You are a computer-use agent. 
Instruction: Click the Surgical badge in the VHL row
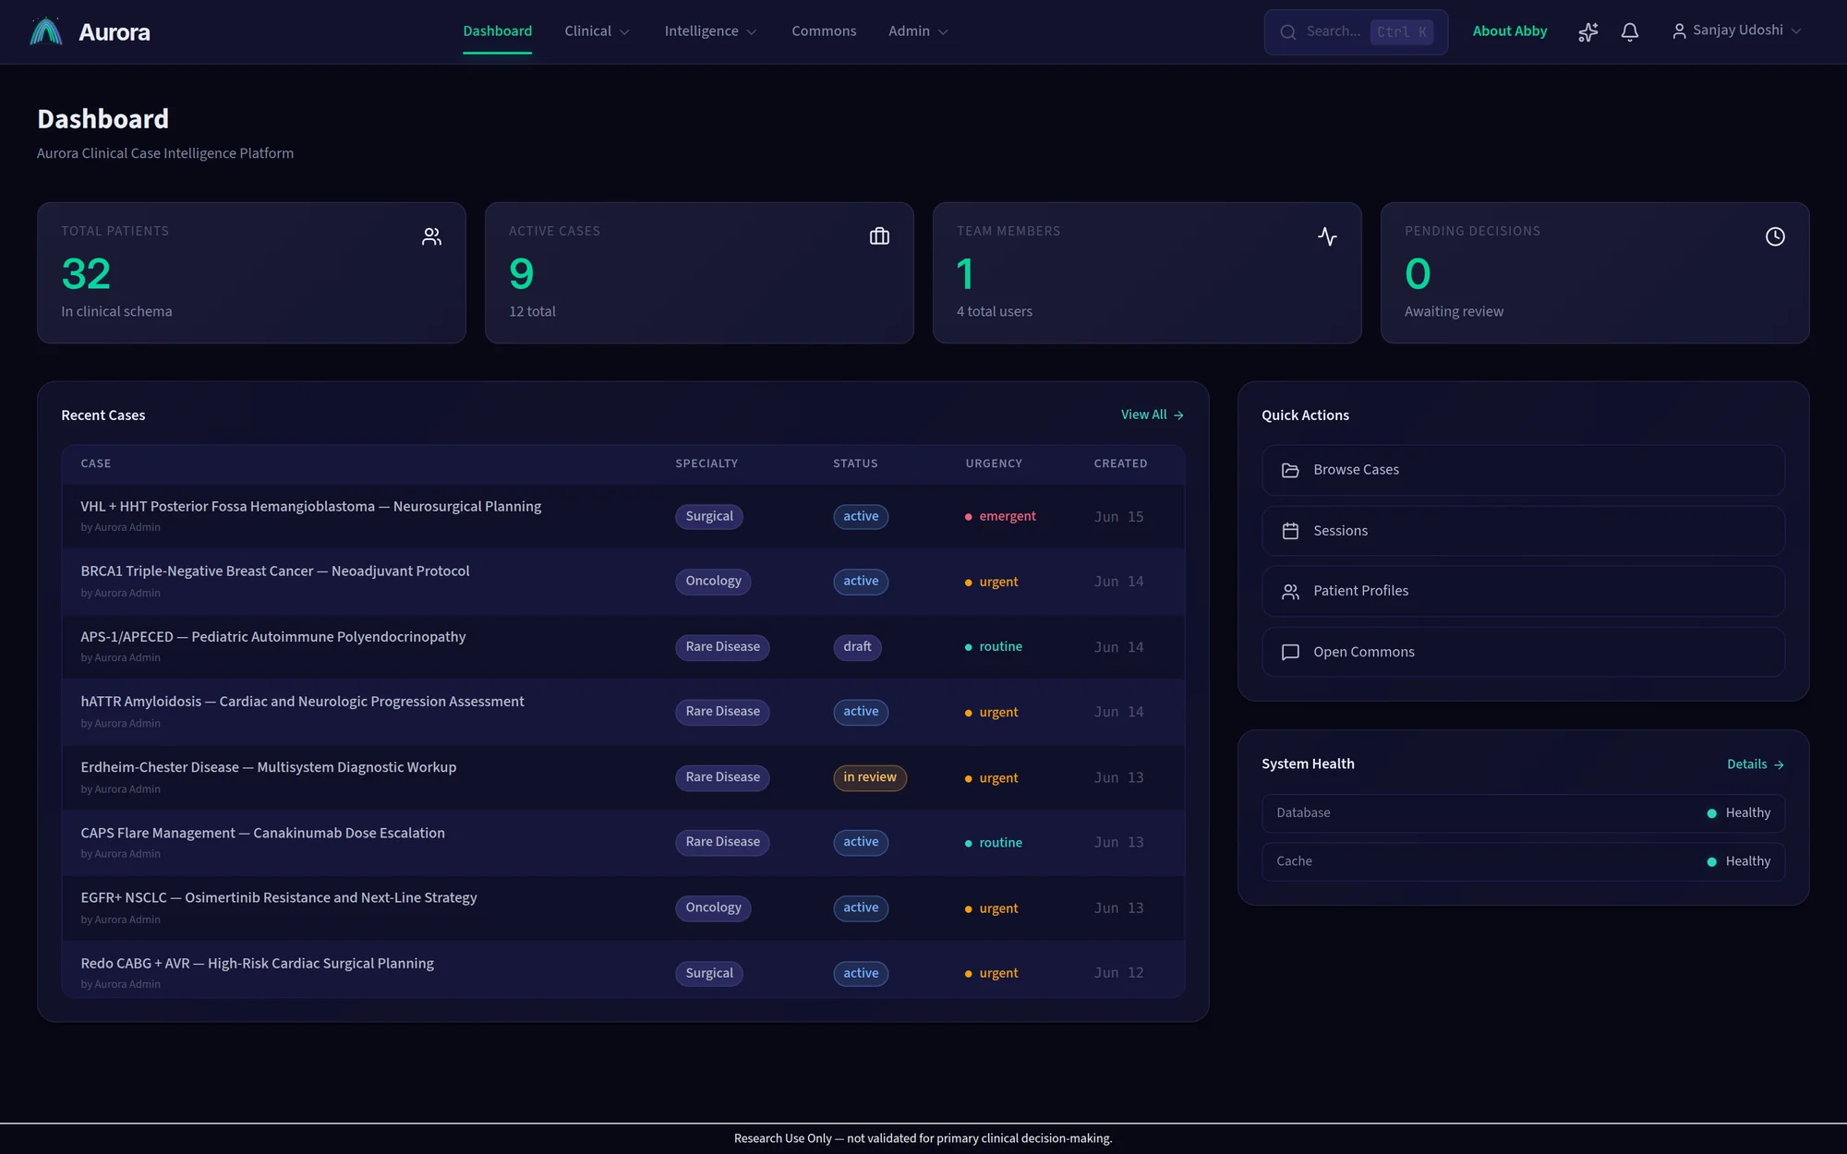pos(709,517)
